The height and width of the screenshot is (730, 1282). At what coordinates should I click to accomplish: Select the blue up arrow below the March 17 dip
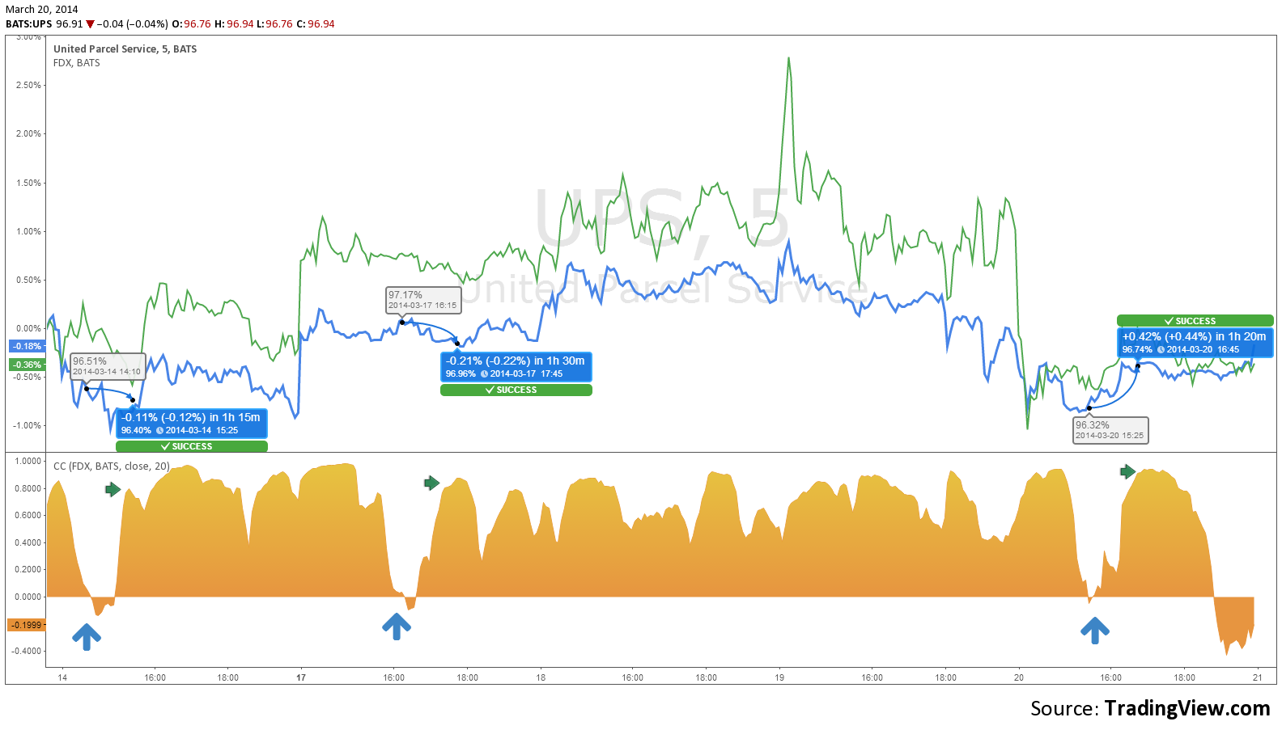point(396,627)
